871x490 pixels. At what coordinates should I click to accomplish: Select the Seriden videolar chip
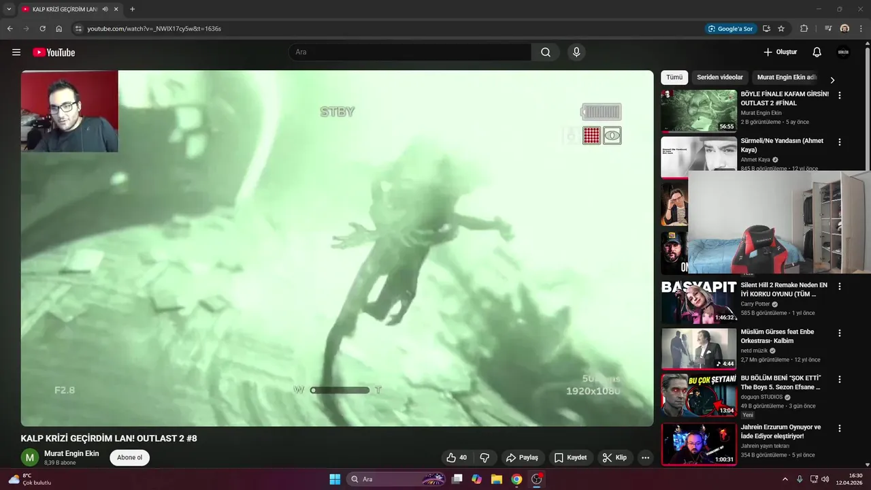click(x=720, y=78)
